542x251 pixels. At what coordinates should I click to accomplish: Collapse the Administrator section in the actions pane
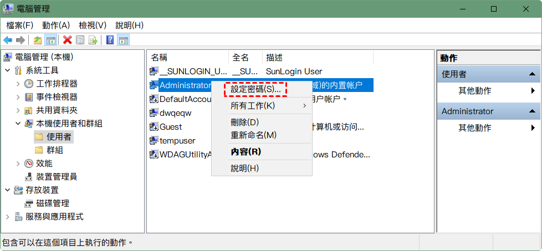coord(531,111)
